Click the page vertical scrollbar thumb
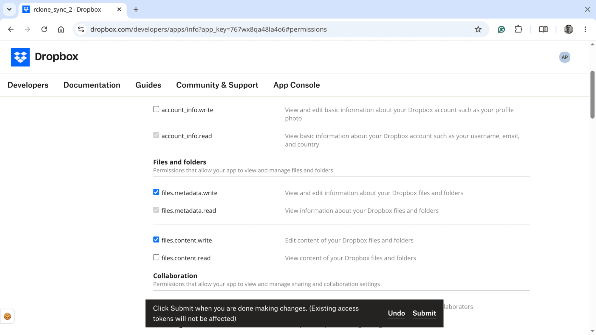This screenshot has width=596, height=335. 592,95
